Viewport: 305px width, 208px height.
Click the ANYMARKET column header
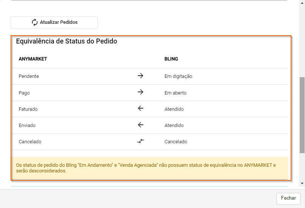coord(33,59)
